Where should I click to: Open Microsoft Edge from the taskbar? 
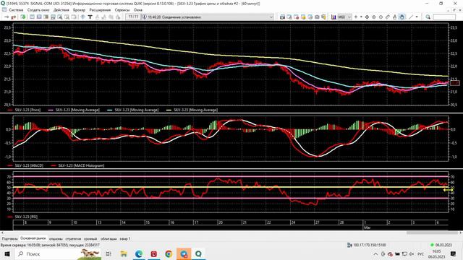click(139, 253)
